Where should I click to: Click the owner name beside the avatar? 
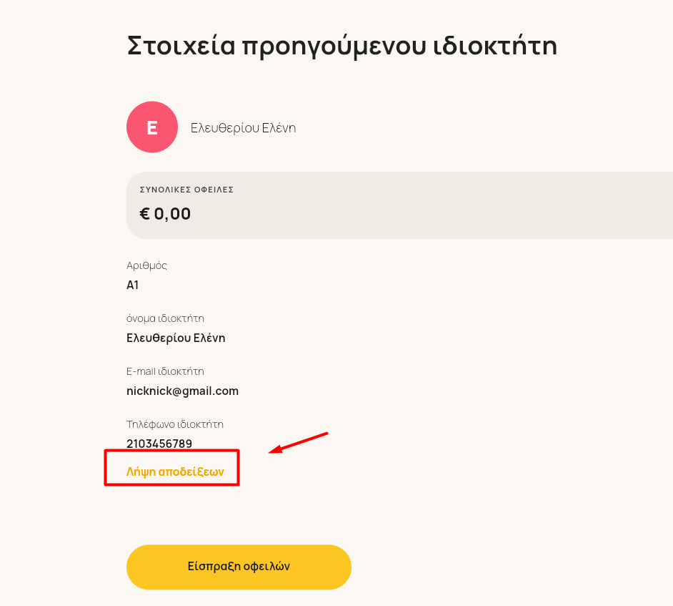pyautogui.click(x=244, y=128)
